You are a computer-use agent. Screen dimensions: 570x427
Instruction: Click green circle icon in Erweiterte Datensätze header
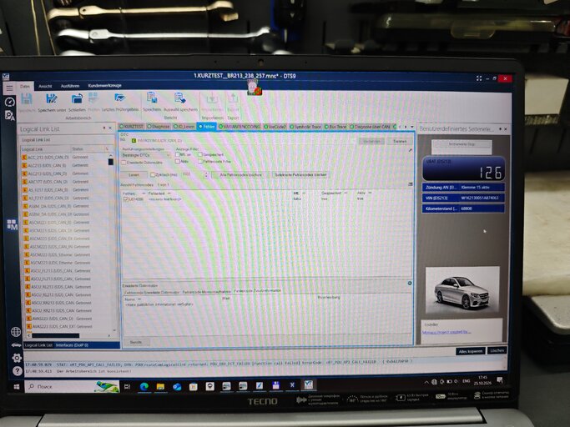pyautogui.click(x=410, y=283)
